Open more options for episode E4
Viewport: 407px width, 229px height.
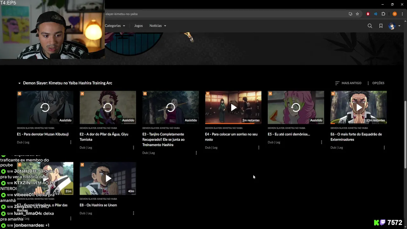(259, 148)
